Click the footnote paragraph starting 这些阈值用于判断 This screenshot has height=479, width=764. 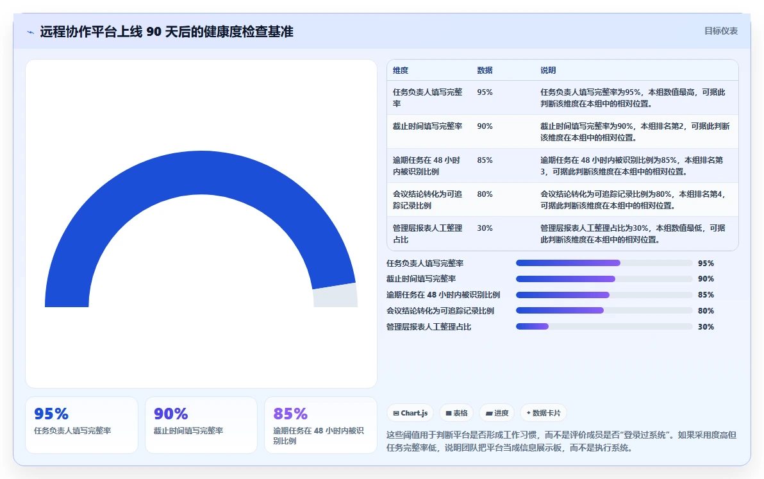pyautogui.click(x=561, y=441)
